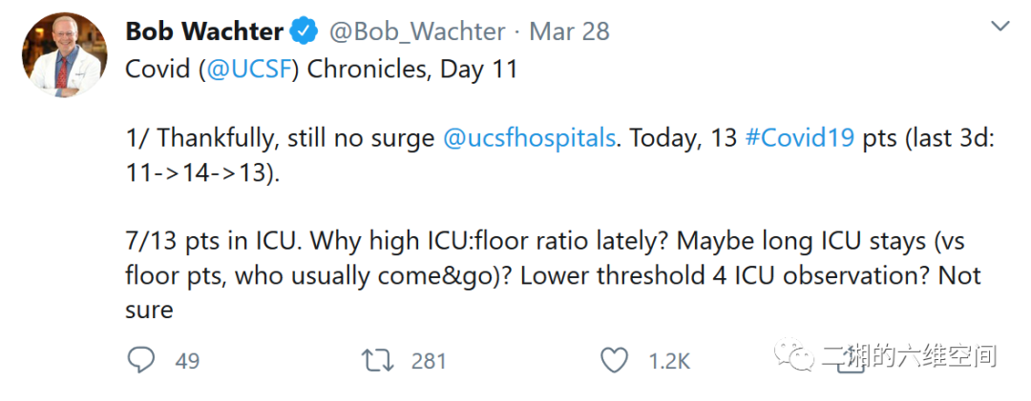
Task: Open the @ucsfhospitals mention link
Action: tap(529, 139)
